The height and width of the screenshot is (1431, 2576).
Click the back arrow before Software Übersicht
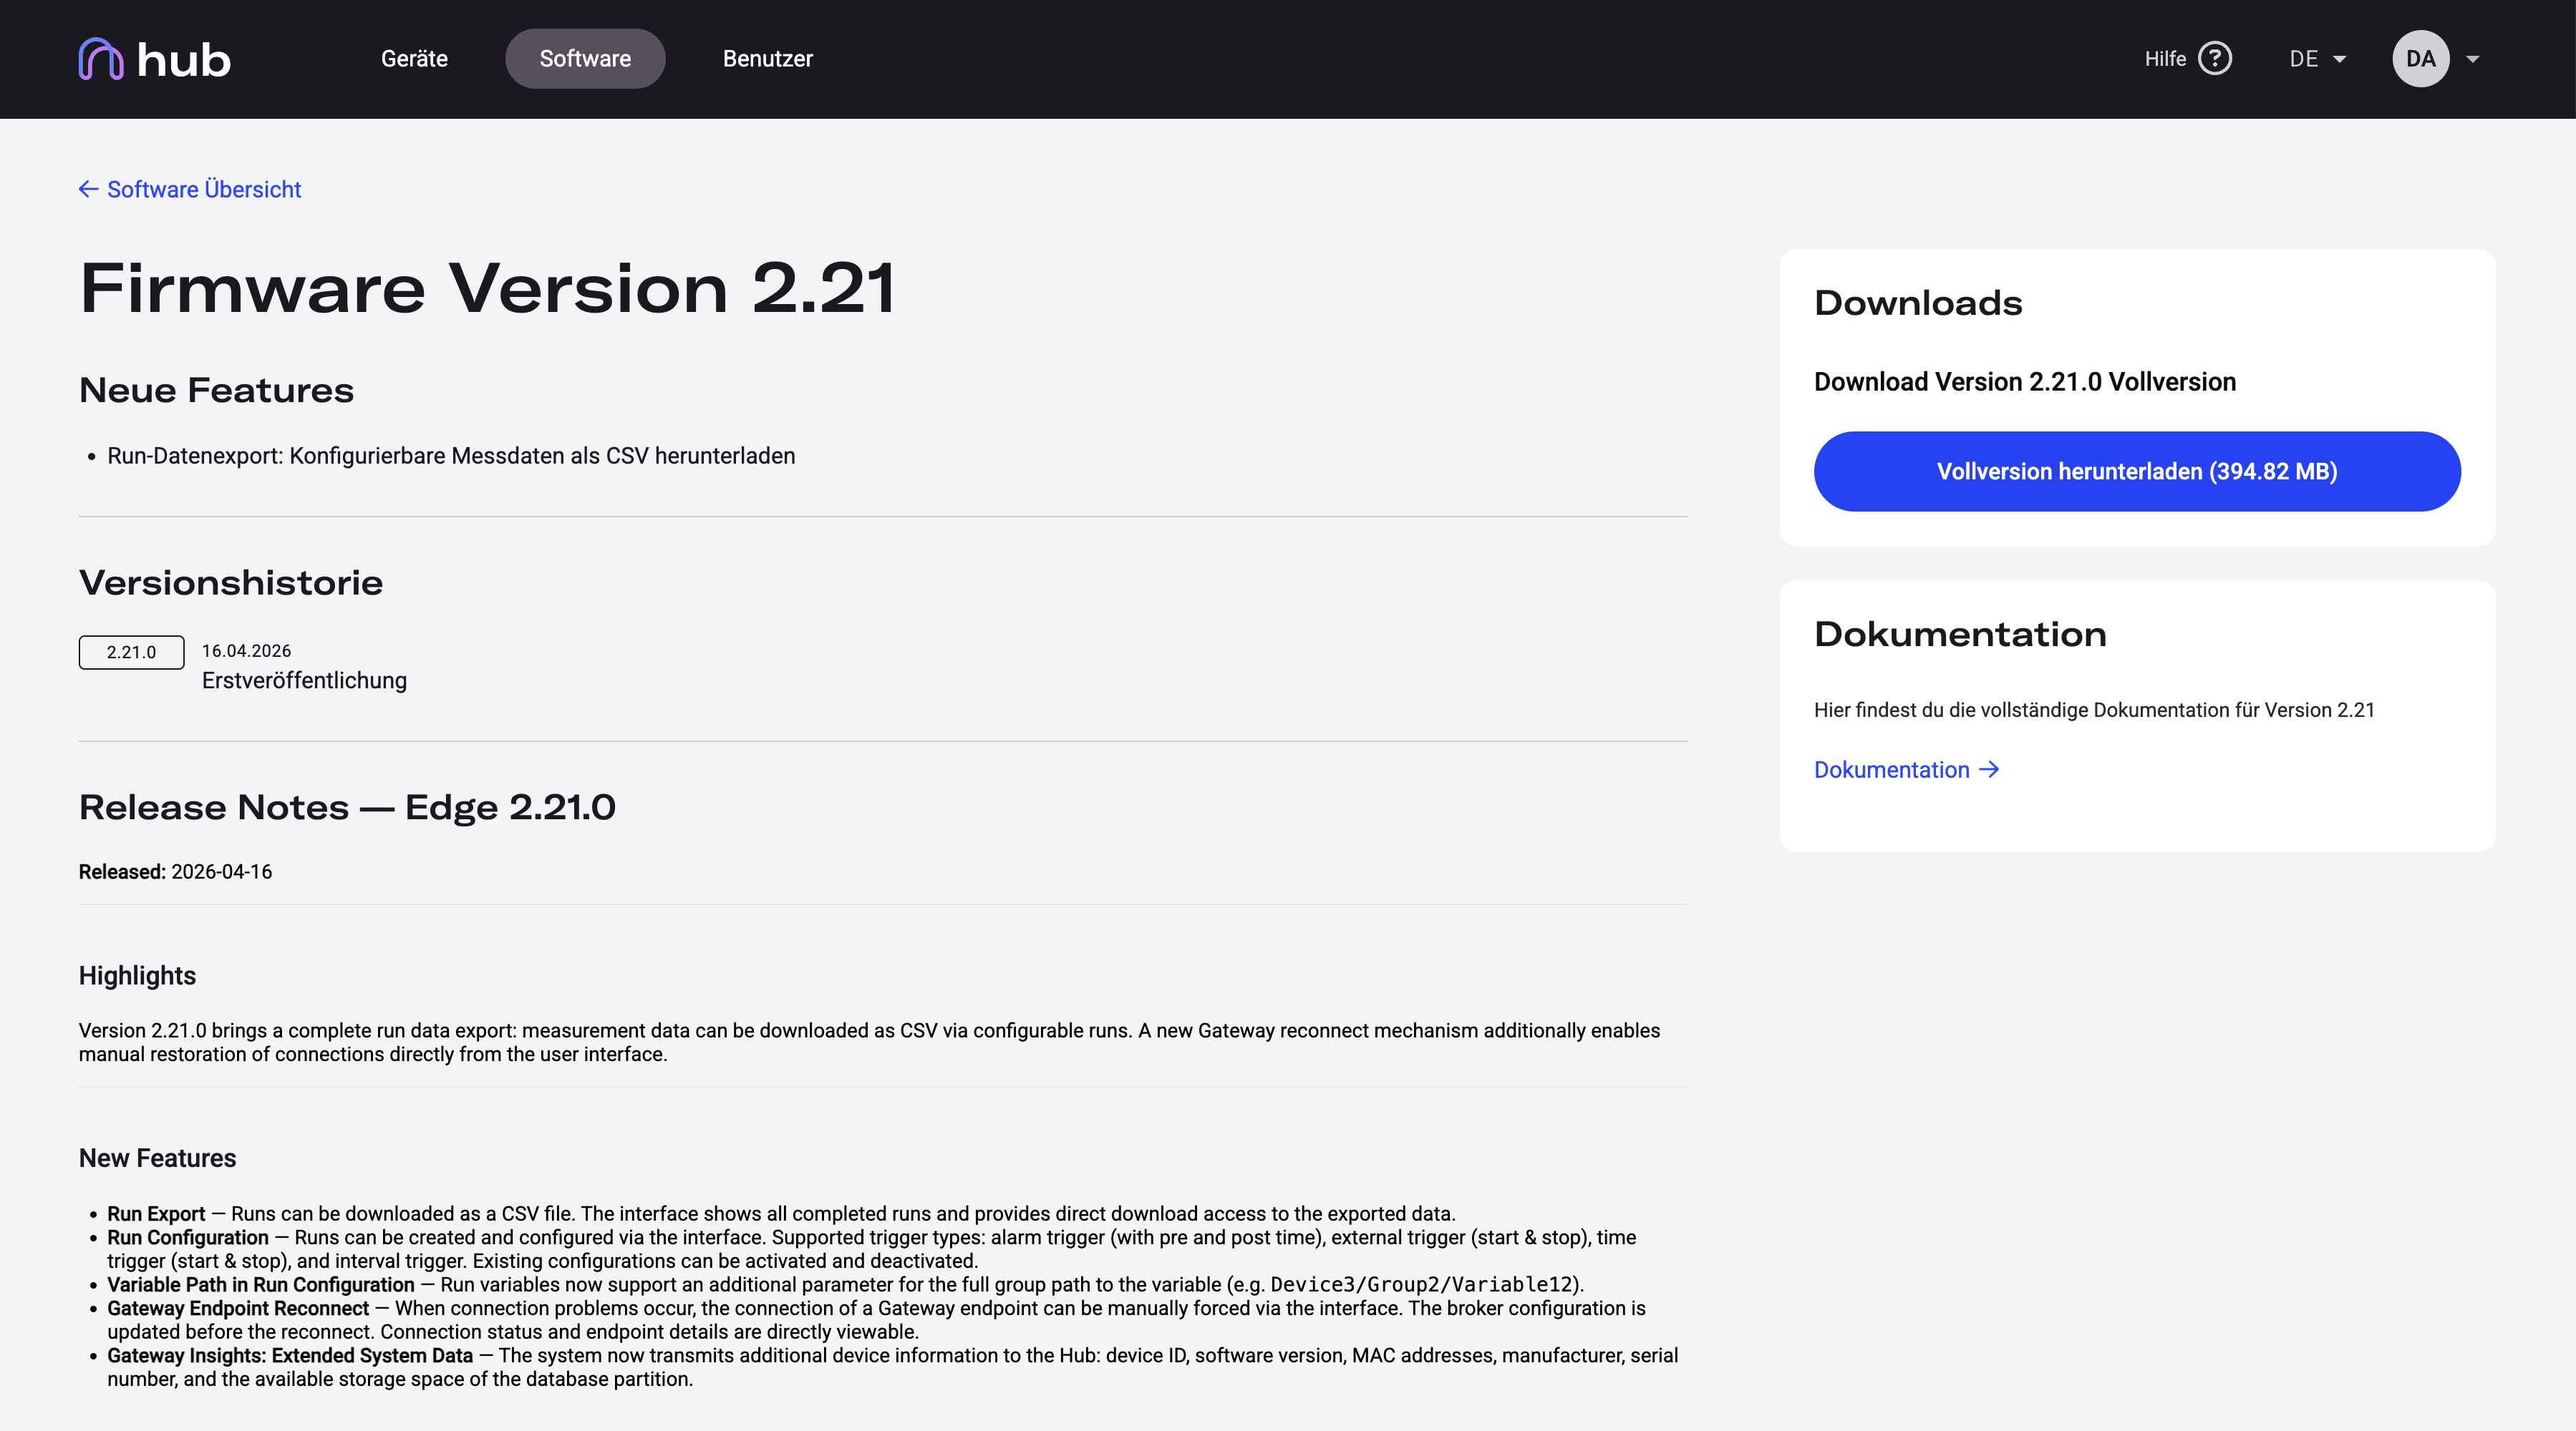click(89, 189)
